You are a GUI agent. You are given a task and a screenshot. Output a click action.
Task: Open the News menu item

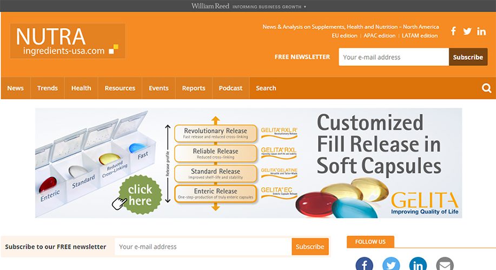pos(16,88)
